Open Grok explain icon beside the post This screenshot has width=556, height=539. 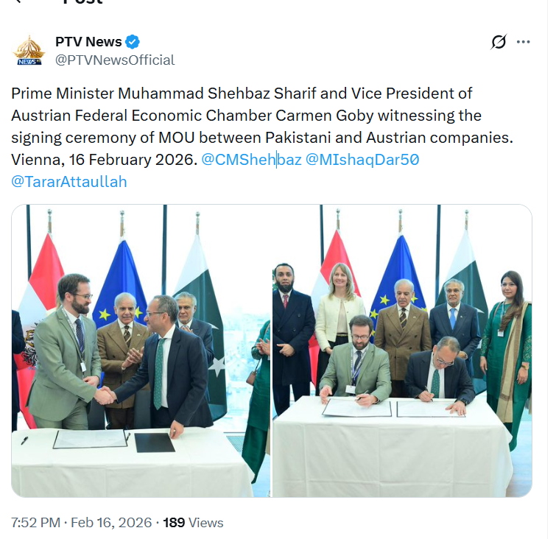click(499, 42)
